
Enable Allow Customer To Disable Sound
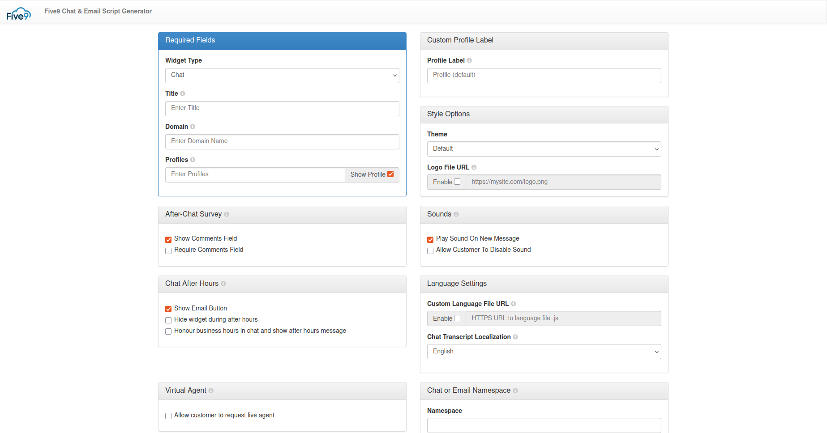430,250
